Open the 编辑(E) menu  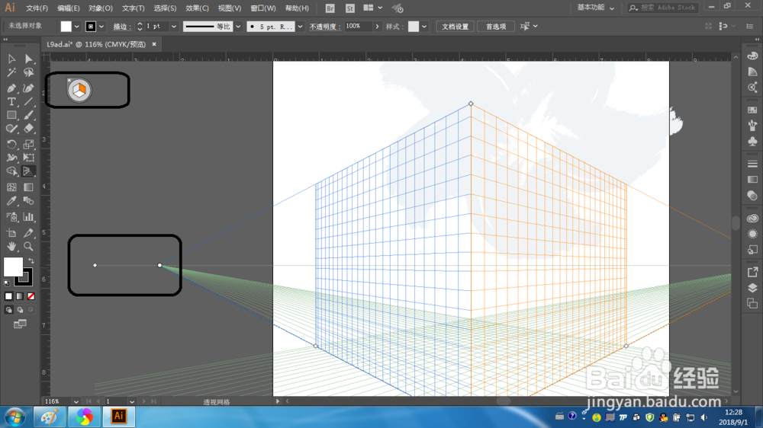tap(68, 8)
